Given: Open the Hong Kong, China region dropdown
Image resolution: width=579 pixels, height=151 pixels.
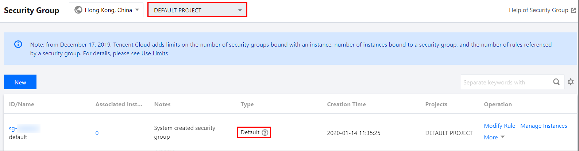Looking at the screenshot, I should click(x=106, y=10).
